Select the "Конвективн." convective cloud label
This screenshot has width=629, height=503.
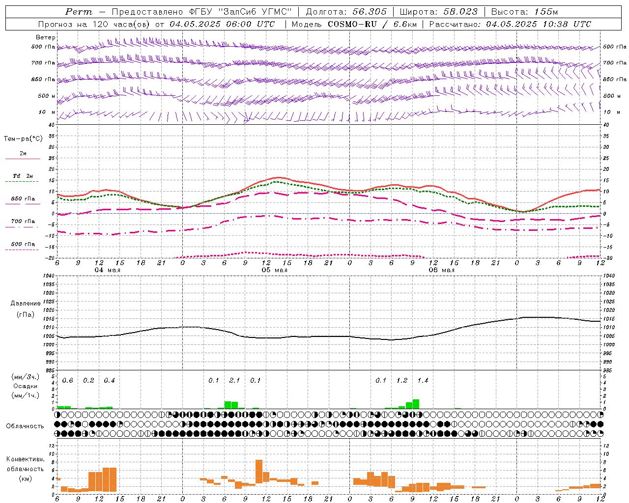26,459
